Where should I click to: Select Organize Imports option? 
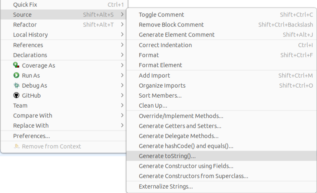162,85
